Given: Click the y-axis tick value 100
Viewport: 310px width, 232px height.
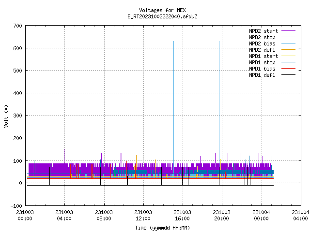Looking at the screenshot, I should coord(17,161).
